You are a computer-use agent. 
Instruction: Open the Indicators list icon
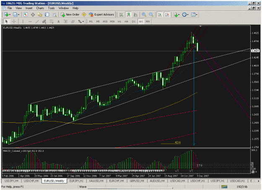pos(175,15)
